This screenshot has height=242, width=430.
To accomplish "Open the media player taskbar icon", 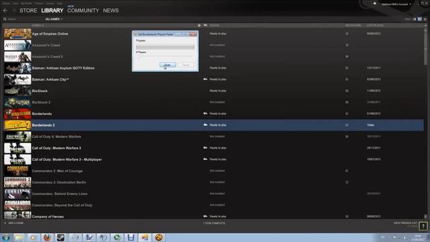I will pos(33,237).
